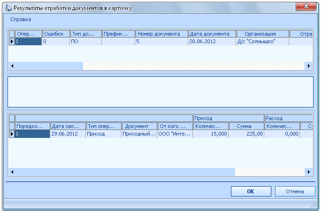Select highlighted order number cell in lower table

[x=32, y=134]
